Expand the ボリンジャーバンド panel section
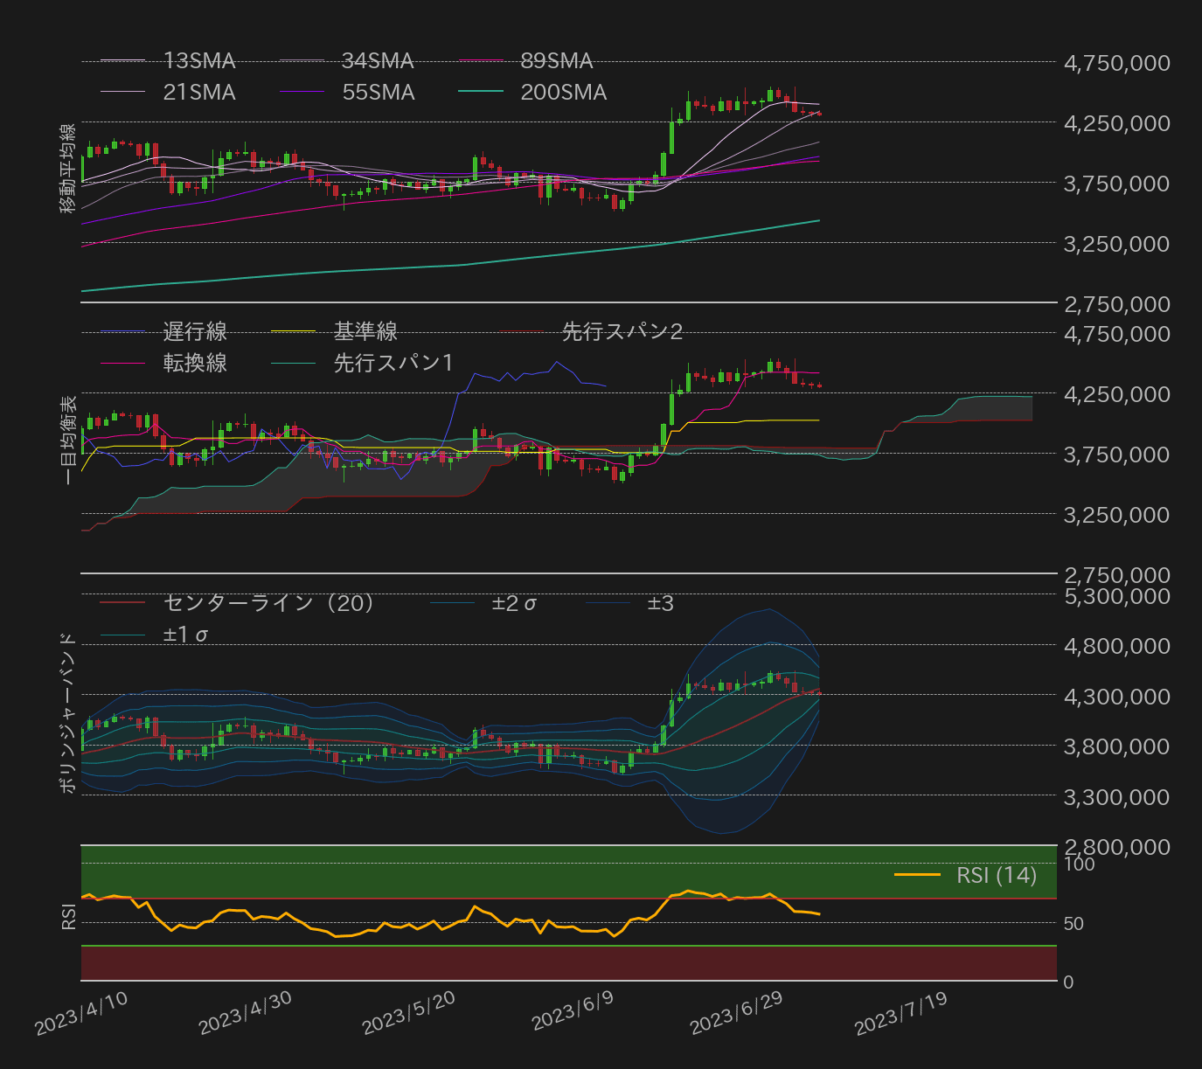 68,710
